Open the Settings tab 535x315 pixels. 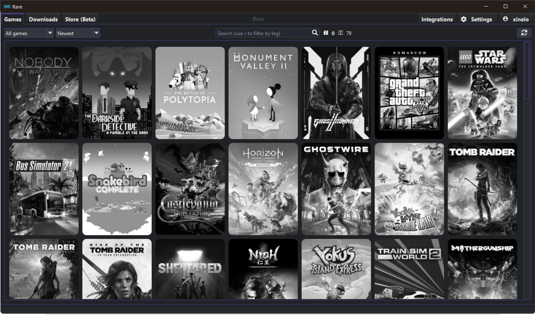click(x=476, y=19)
